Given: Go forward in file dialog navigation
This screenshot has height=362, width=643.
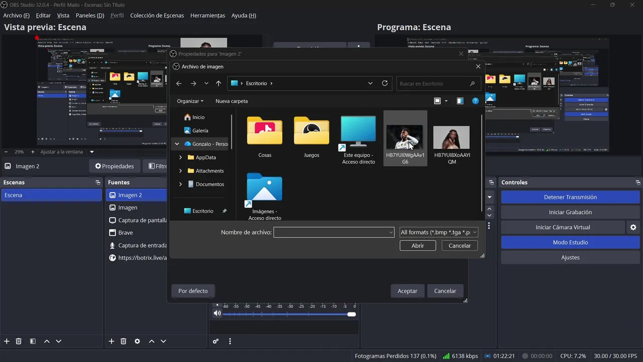Looking at the screenshot, I should coord(193,83).
